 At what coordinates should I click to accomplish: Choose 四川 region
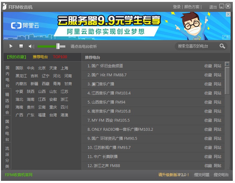point(64,107)
